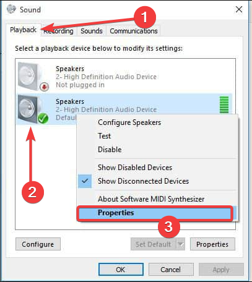
Task: Close the Sound dialog window
Action: (x=239, y=9)
